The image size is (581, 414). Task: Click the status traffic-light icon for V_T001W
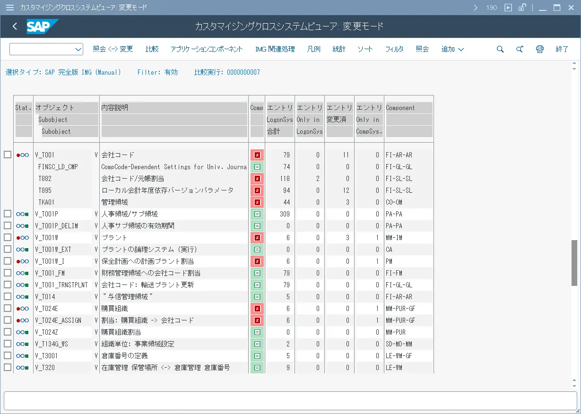click(x=23, y=238)
